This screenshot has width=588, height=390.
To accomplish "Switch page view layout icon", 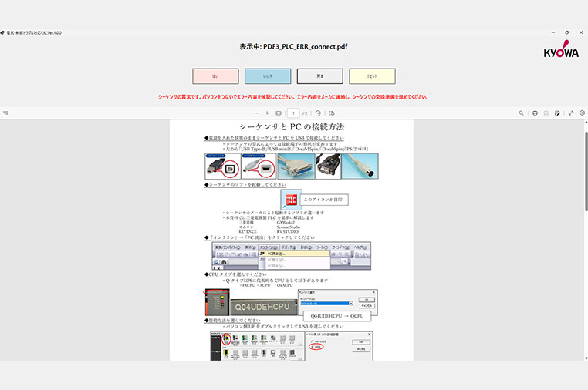I will [x=332, y=113].
